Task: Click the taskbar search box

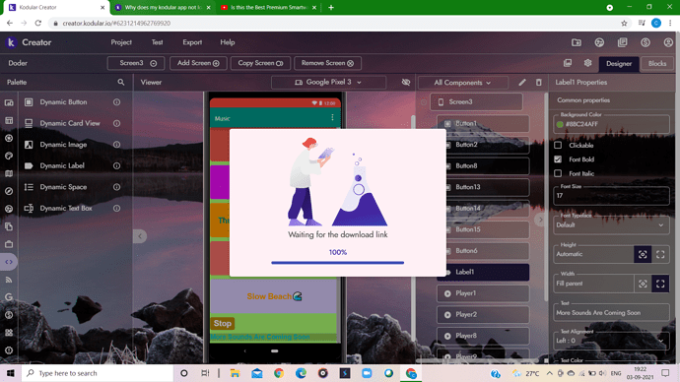Action: tap(98, 373)
